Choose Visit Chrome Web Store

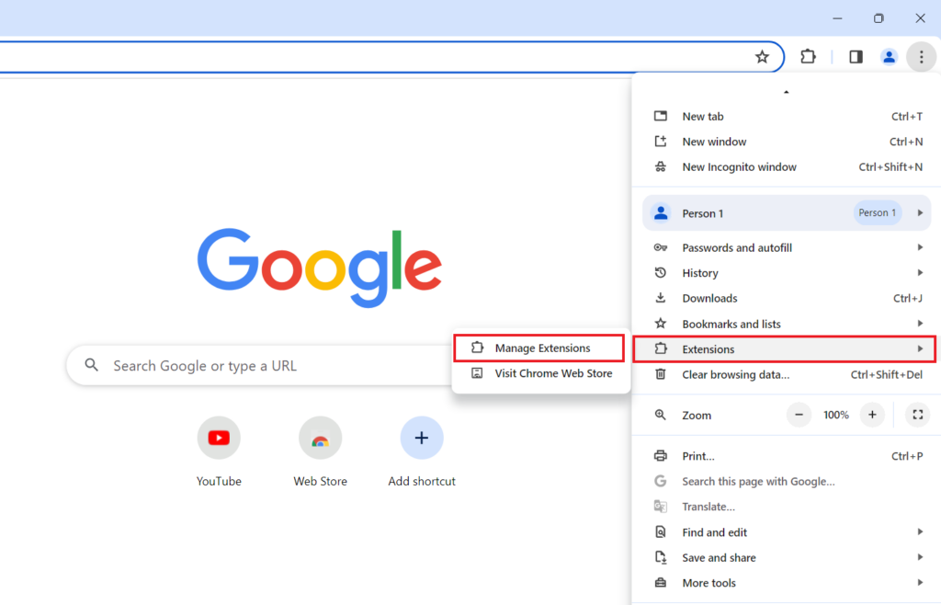tap(540, 373)
